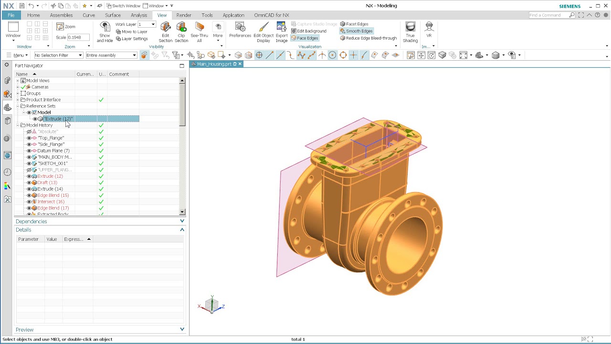The image size is (611, 344).
Task: Select "SKETCH_001" in Model History
Action: point(53,163)
